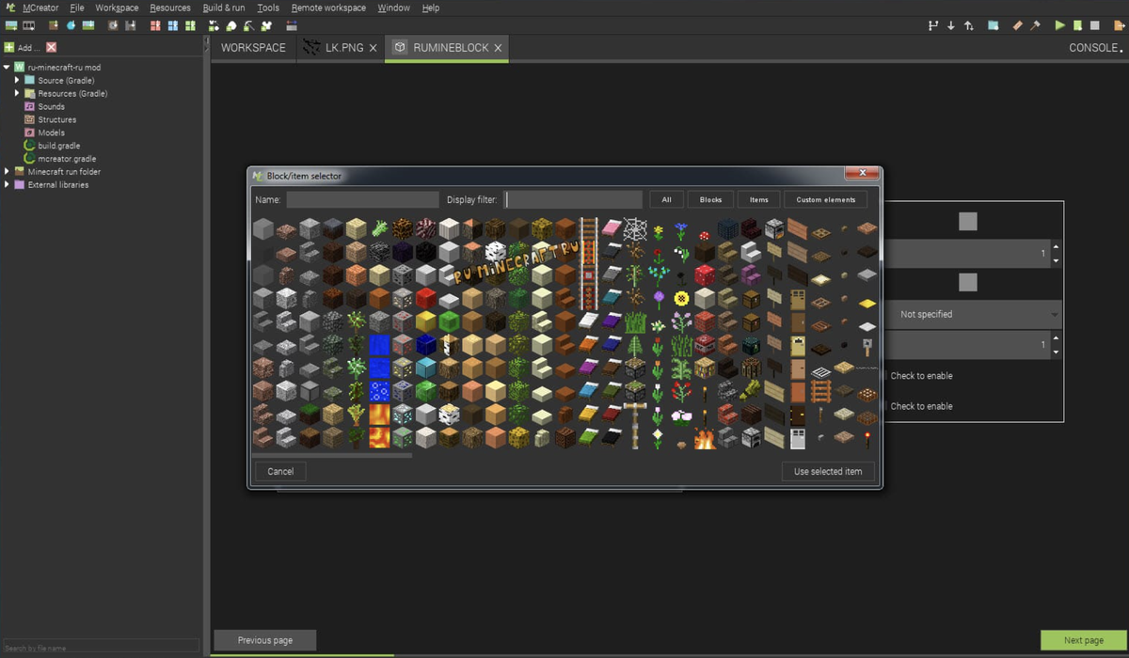The width and height of the screenshot is (1129, 658).
Task: Click Cancel in the Block/item selector
Action: click(x=280, y=471)
